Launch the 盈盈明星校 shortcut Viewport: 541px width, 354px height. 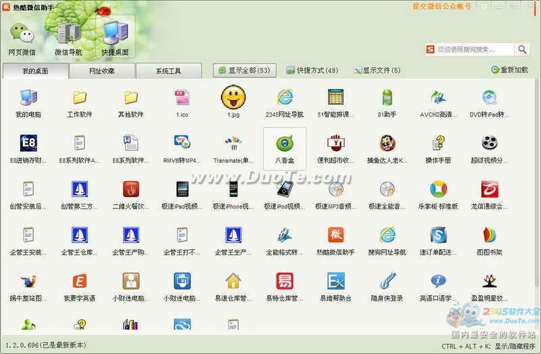(489, 287)
